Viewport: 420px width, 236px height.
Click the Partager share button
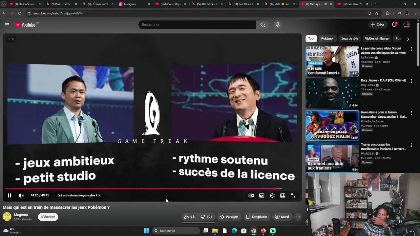pyautogui.click(x=229, y=217)
